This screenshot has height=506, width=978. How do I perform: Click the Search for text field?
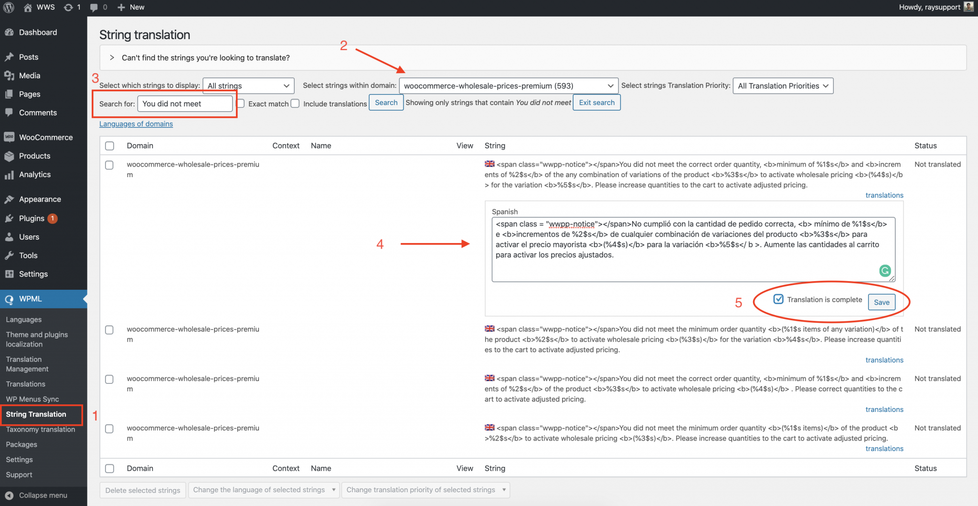(x=185, y=104)
